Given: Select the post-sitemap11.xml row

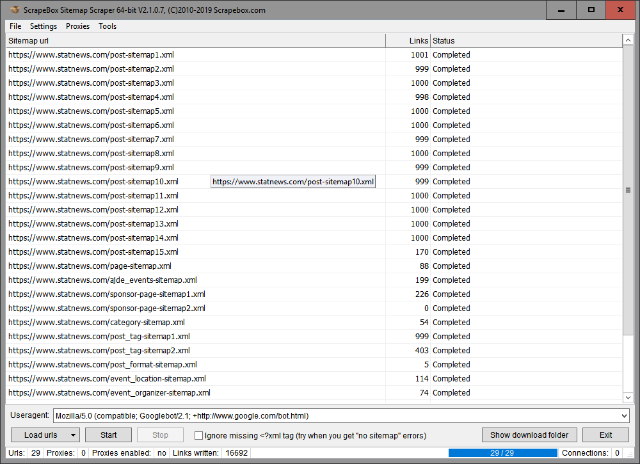Looking at the screenshot, I should pos(314,196).
